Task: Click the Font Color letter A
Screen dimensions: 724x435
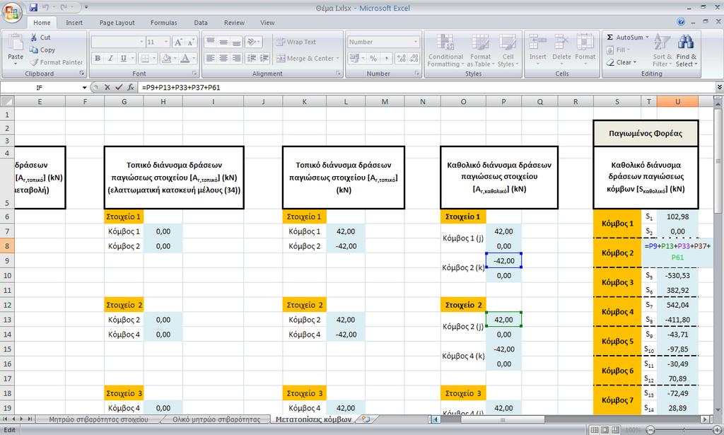Action: click(185, 58)
